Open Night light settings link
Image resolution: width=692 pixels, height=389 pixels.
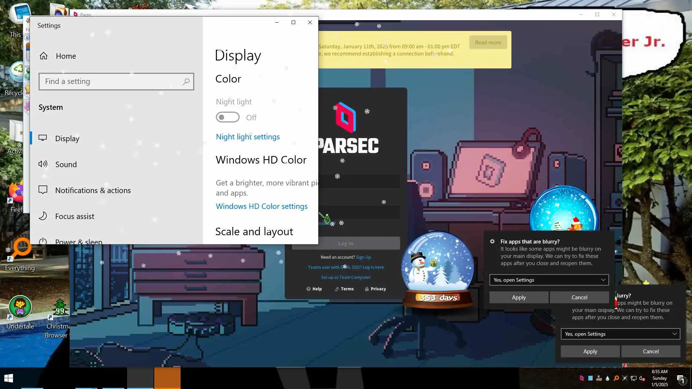tap(248, 137)
